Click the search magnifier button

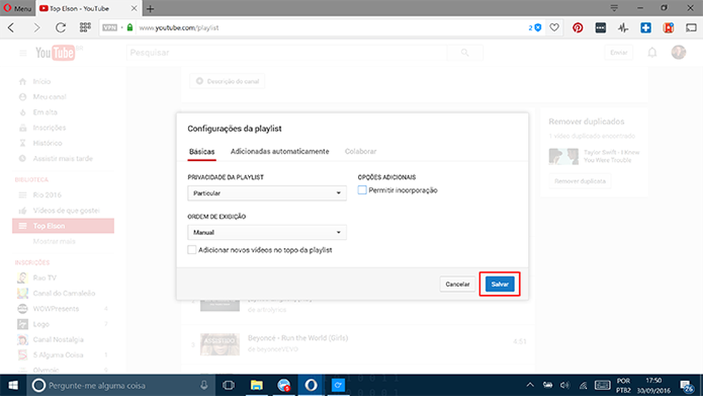[x=465, y=53]
